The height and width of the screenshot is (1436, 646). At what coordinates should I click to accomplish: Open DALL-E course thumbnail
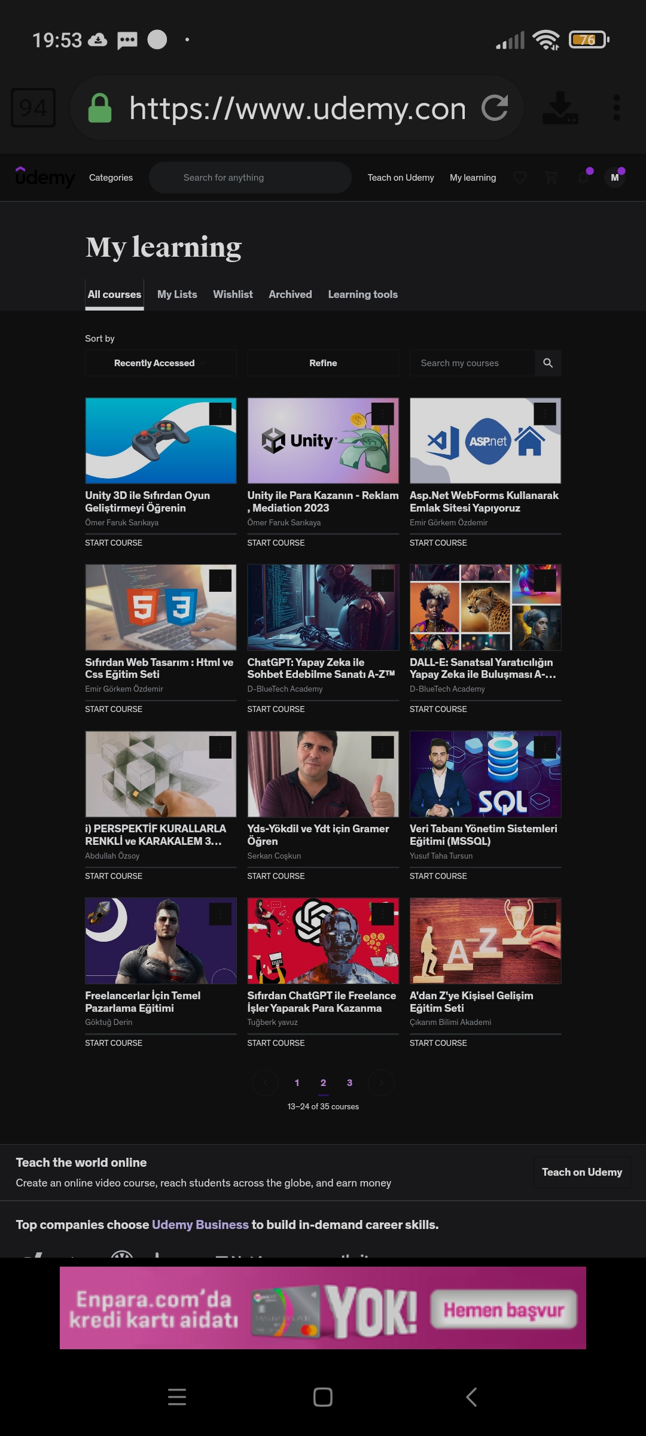[485, 607]
